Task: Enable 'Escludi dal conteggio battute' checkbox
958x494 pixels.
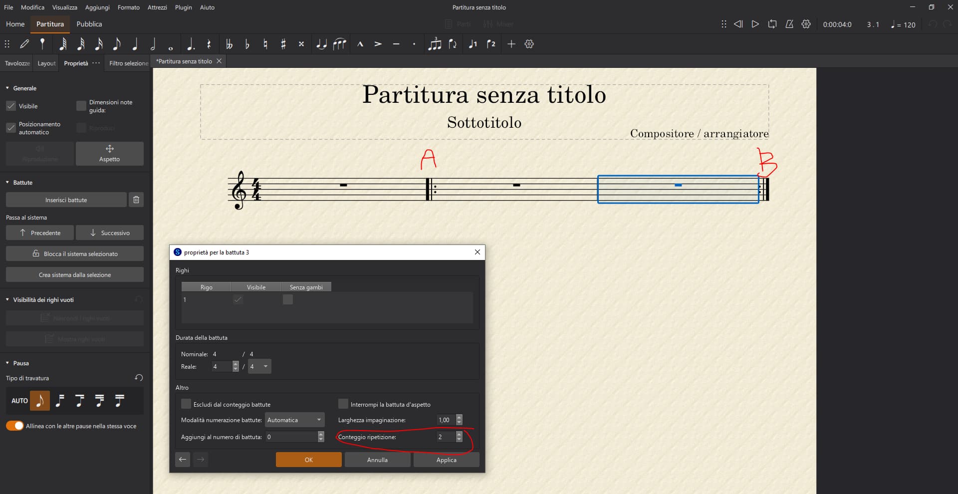Action: coord(186,404)
